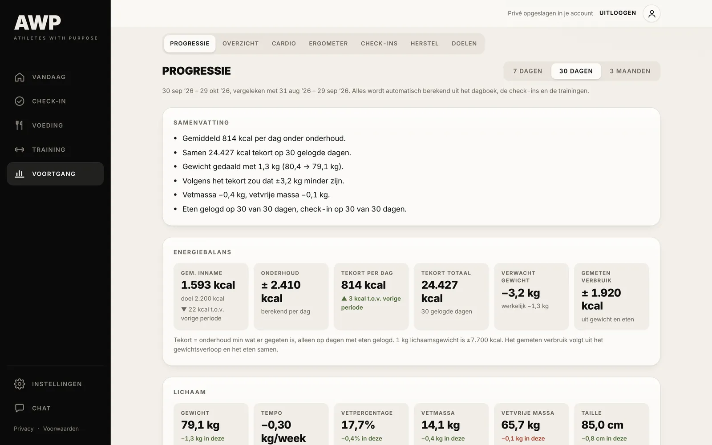Screen dimensions: 712x445
Task: Click the Vetmassa 14,1 kg card
Action: 451,424
